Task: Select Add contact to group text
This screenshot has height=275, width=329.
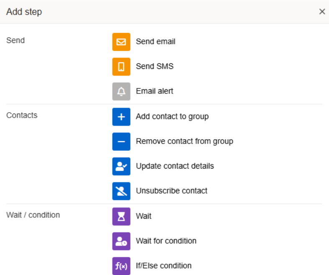Action: [x=172, y=116]
